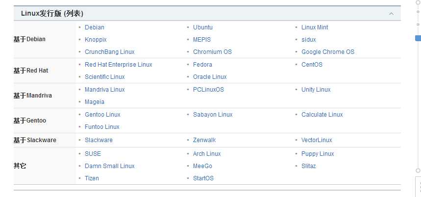The height and width of the screenshot is (197, 421).
Task: Open the Fedora link
Action: coord(202,65)
